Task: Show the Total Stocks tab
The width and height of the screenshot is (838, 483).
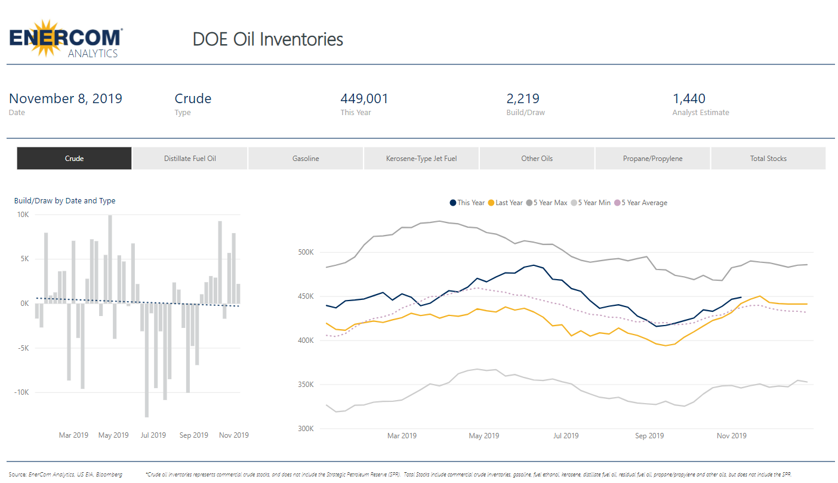Action: 768,159
